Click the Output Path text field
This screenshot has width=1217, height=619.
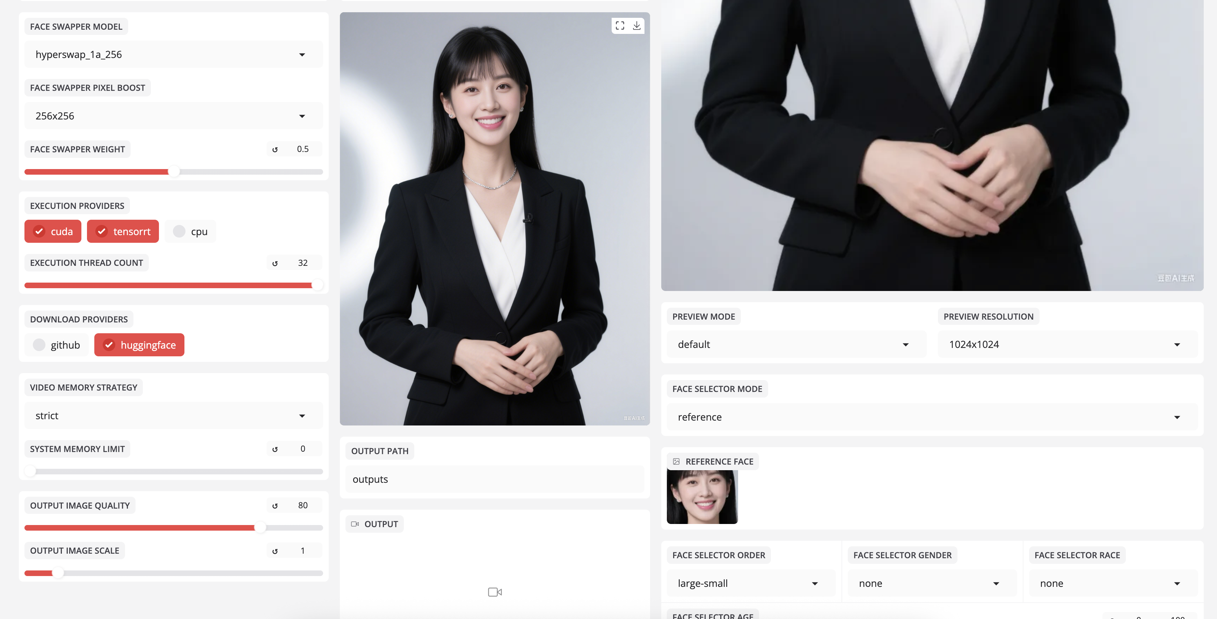494,479
